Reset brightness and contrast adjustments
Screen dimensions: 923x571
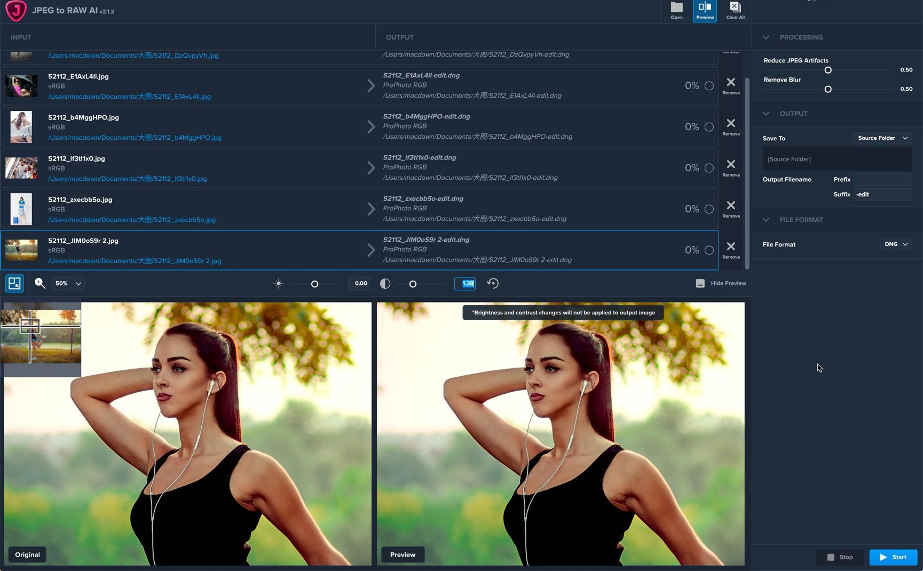[x=493, y=284]
